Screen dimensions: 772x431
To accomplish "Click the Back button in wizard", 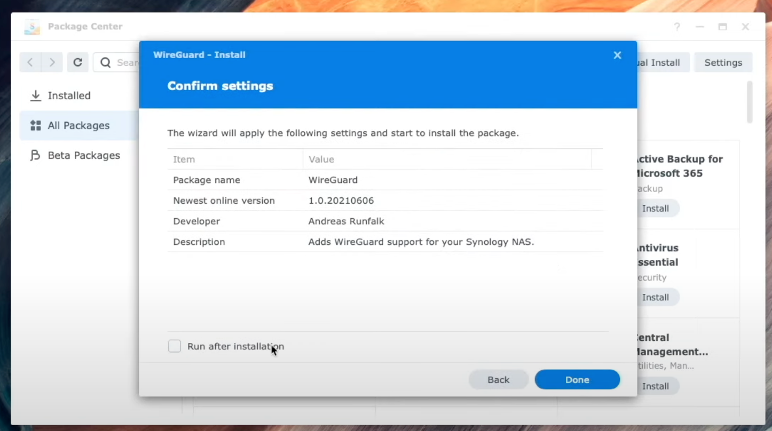I will click(x=499, y=380).
